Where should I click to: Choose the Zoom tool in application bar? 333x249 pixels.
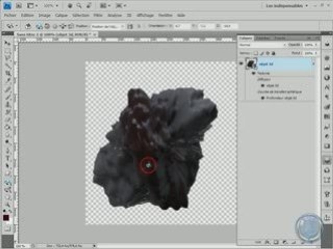pos(79,6)
